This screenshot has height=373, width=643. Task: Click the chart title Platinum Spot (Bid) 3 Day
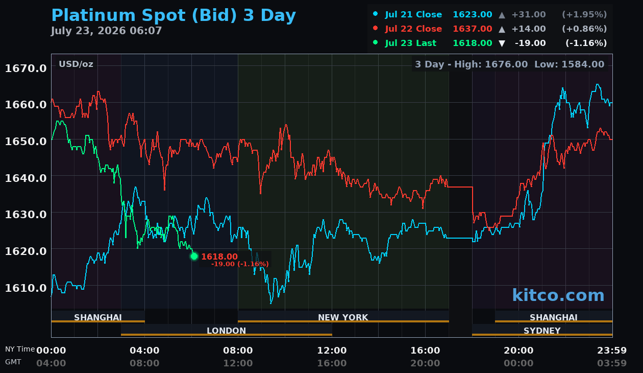(x=174, y=15)
